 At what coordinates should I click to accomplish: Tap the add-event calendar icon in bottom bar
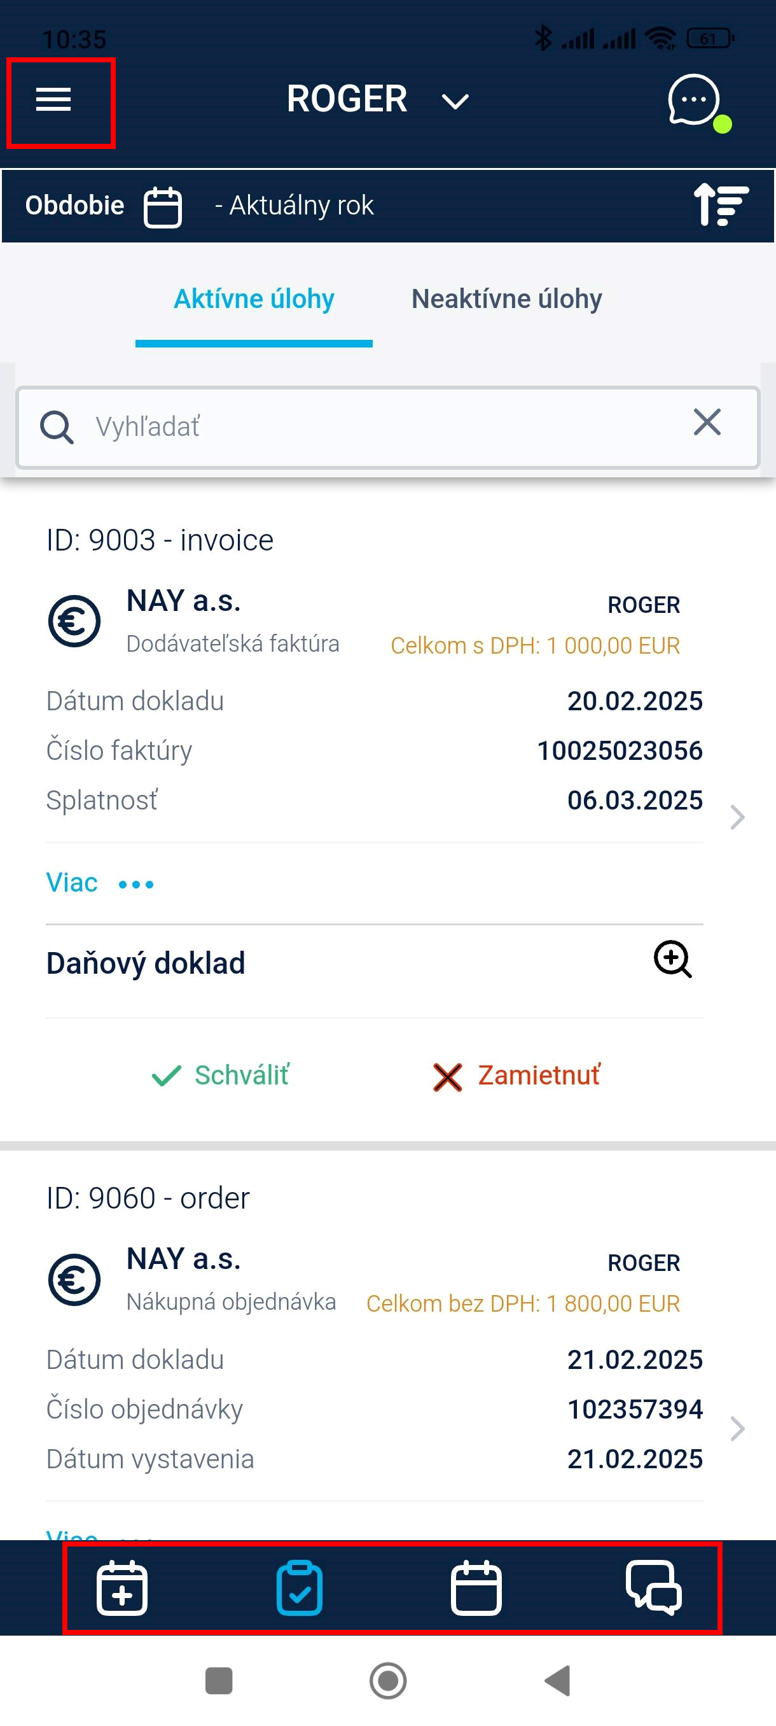(x=122, y=1588)
